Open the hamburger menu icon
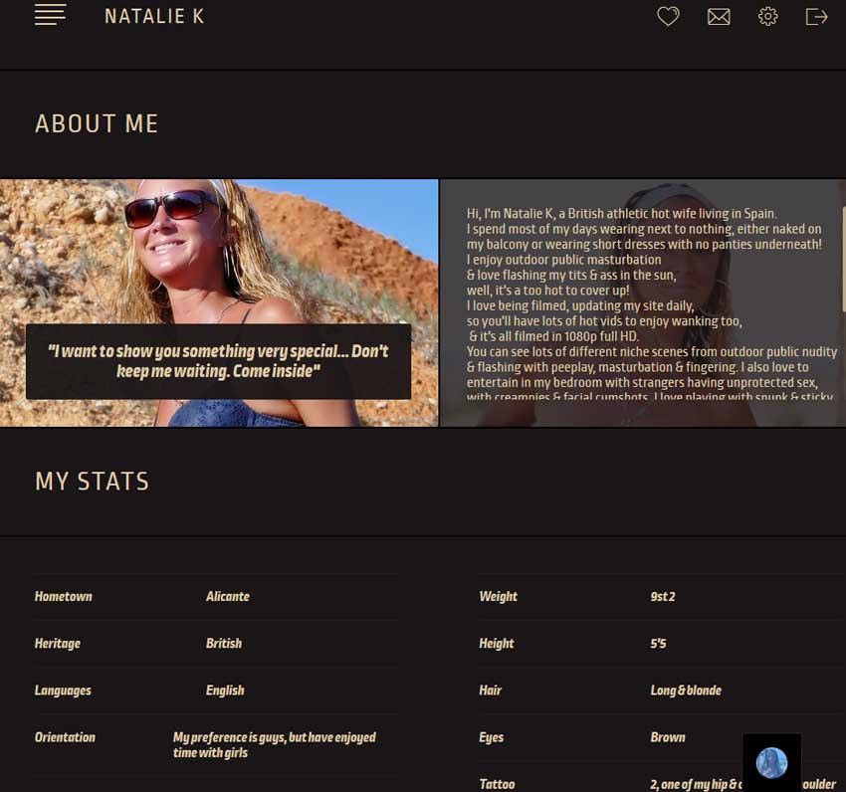The height and width of the screenshot is (792, 846). [50, 15]
